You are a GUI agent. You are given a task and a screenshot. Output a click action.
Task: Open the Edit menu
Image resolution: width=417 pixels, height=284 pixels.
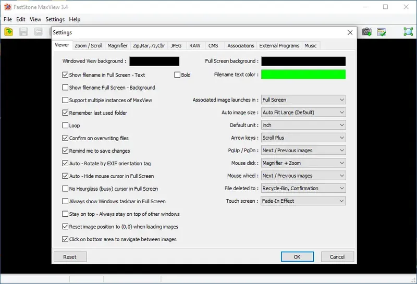tap(21, 19)
